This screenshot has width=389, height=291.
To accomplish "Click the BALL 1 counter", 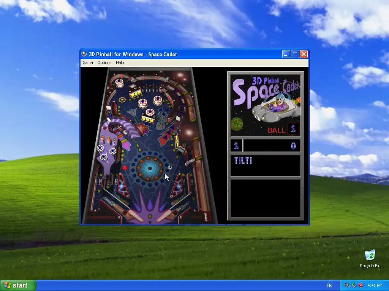I will click(283, 129).
